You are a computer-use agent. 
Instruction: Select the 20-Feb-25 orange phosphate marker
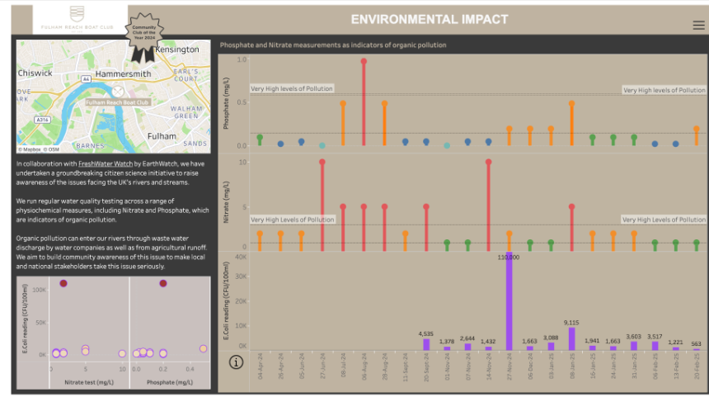tap(697, 130)
